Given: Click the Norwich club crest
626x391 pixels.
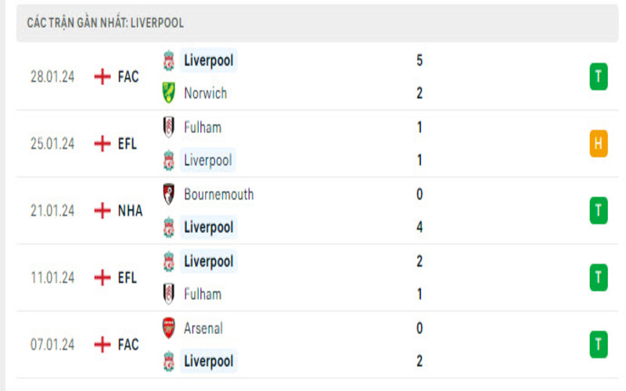Looking at the screenshot, I should click(x=168, y=93).
